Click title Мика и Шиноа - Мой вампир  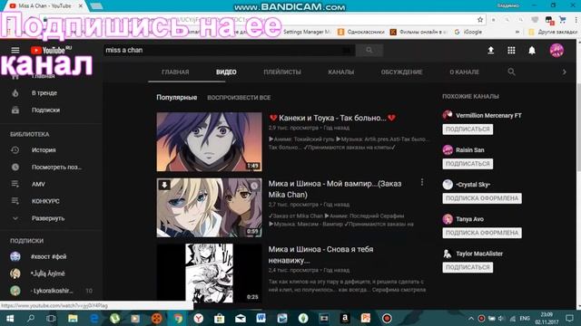point(335,189)
